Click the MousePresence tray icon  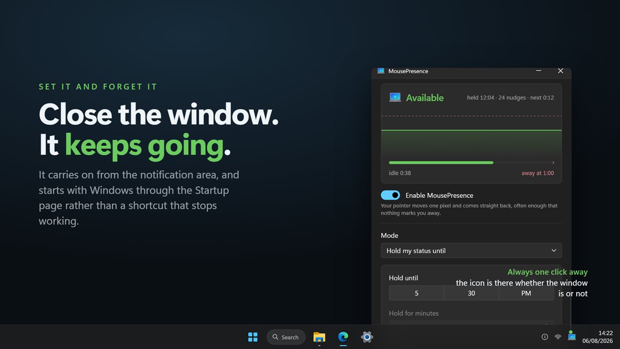[572, 337]
